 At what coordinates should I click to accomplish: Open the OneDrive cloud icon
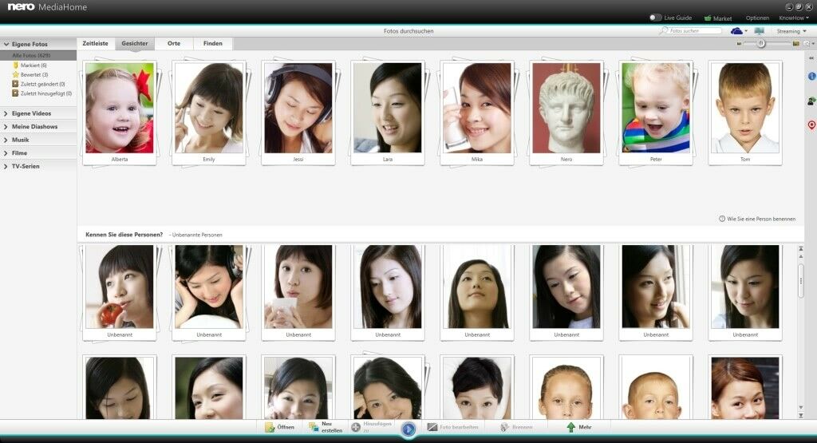click(736, 31)
